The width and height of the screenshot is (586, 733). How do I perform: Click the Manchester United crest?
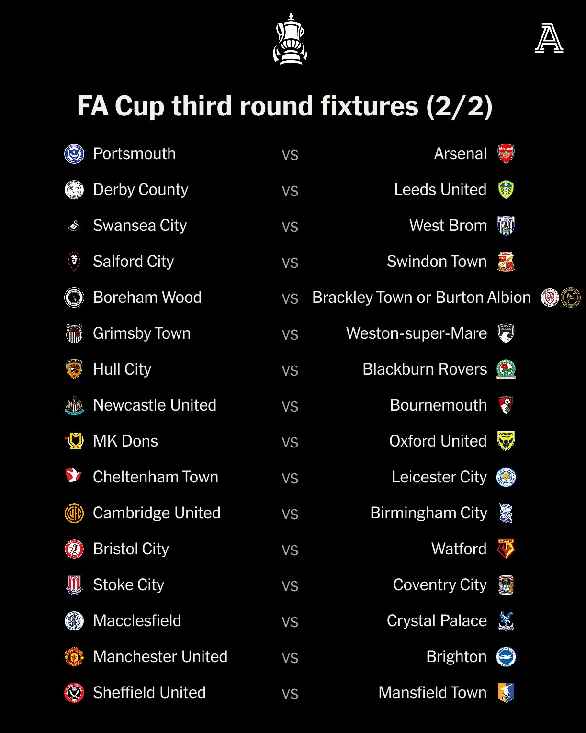[x=74, y=657]
